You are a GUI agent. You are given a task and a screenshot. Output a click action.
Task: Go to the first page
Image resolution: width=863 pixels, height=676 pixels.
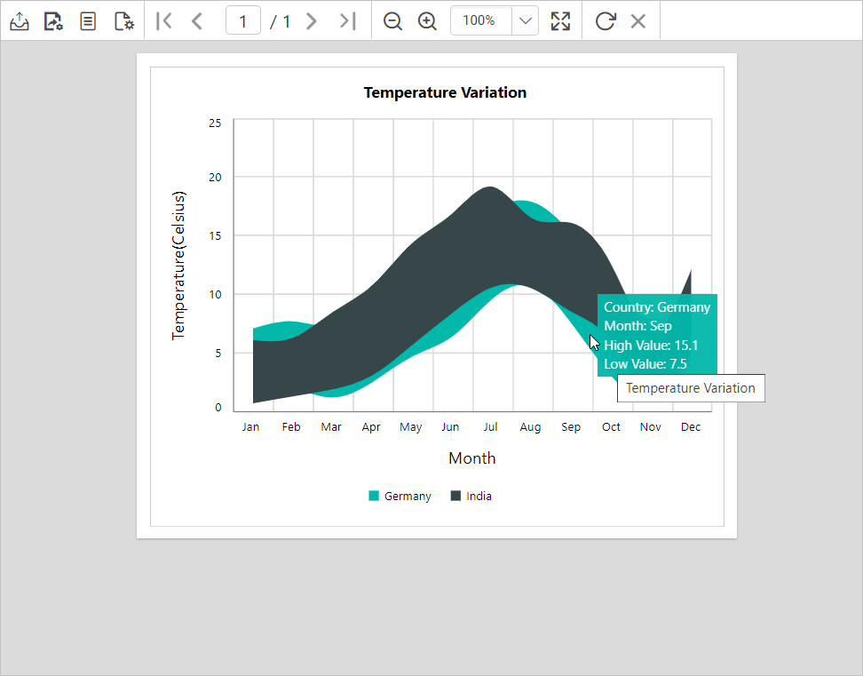click(164, 21)
